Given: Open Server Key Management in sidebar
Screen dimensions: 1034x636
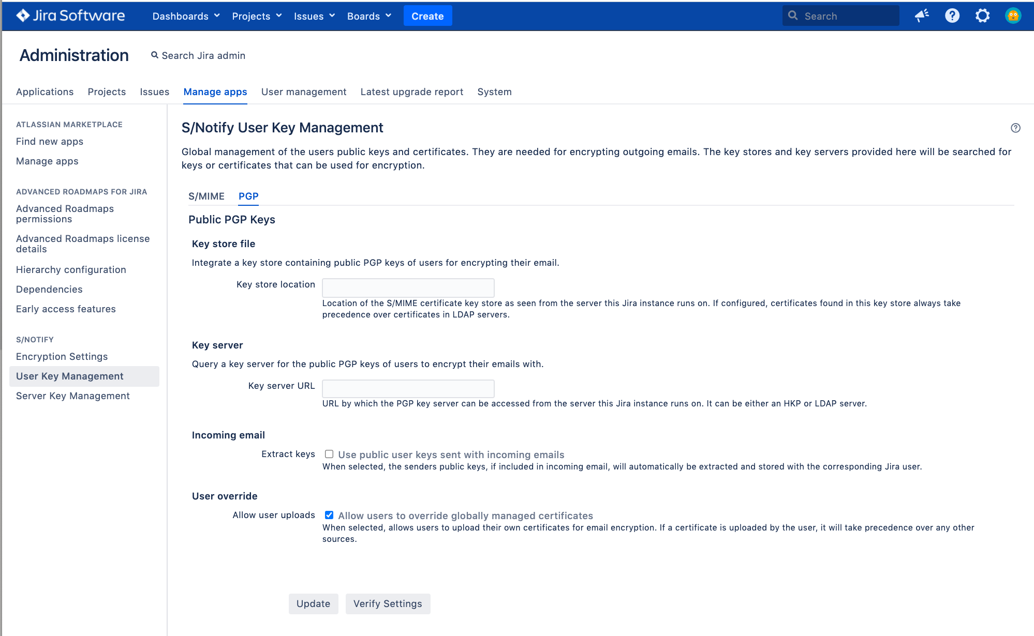Looking at the screenshot, I should pos(73,396).
